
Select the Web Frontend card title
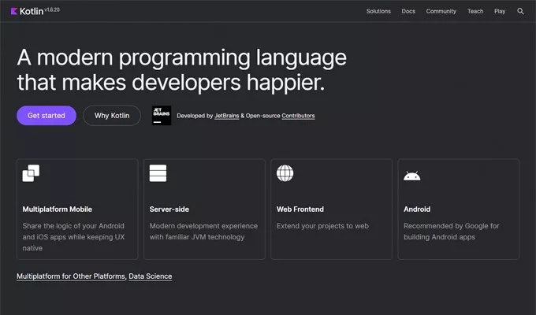pos(300,209)
